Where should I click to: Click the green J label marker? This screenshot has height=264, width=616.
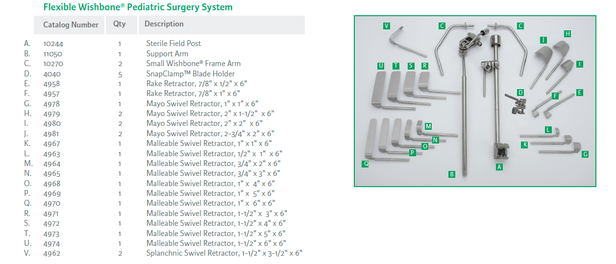pos(543,39)
